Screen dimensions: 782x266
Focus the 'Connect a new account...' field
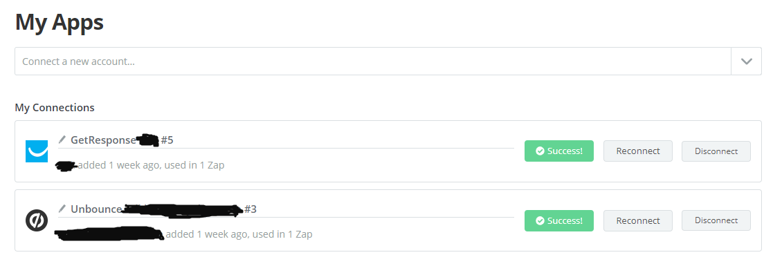(x=373, y=61)
